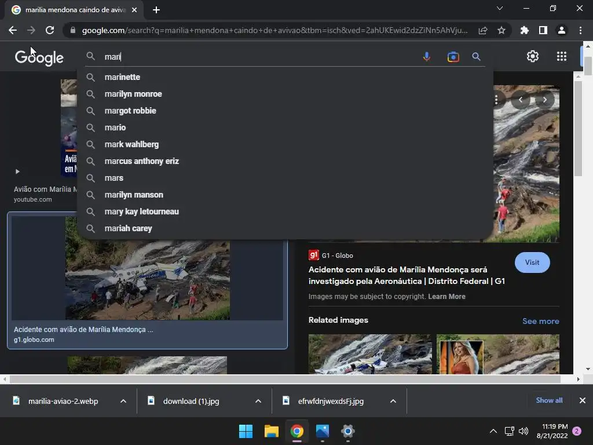
Task: Open preview image more options dots
Action: click(496, 100)
